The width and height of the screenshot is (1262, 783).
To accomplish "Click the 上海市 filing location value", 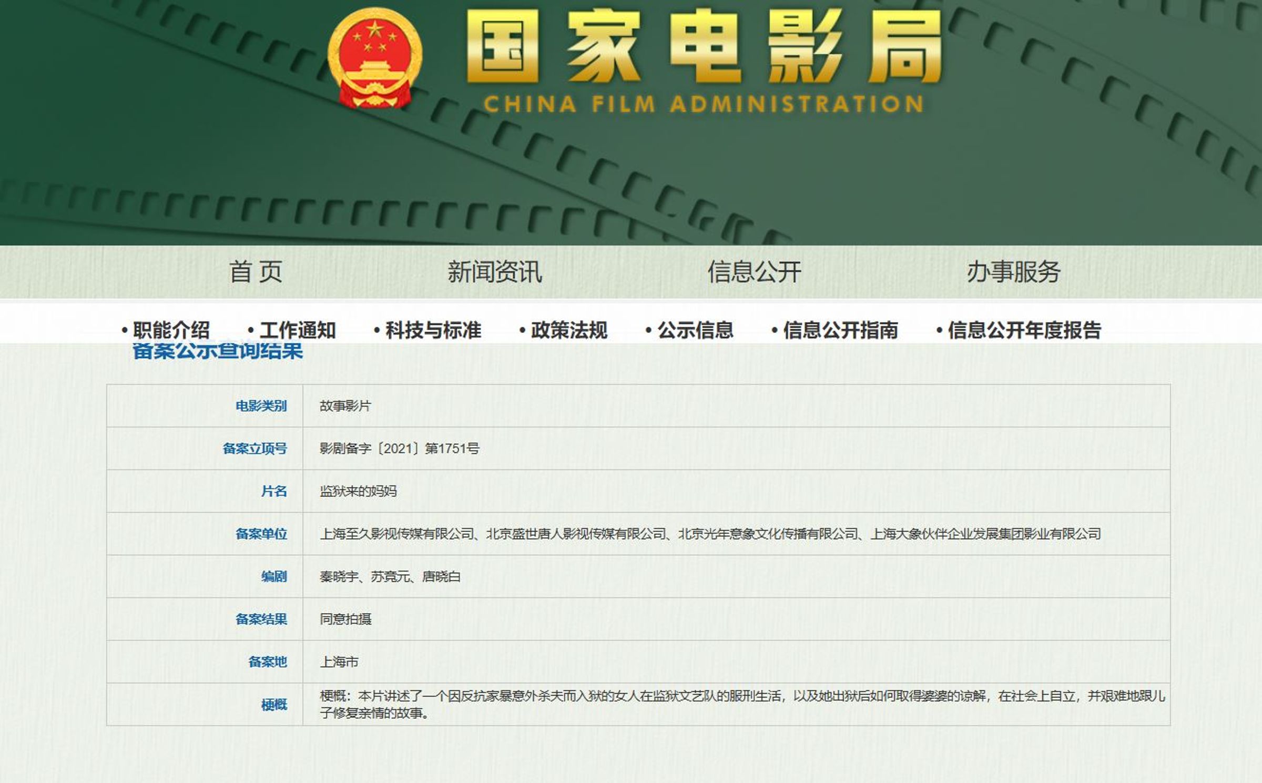I will tap(339, 662).
